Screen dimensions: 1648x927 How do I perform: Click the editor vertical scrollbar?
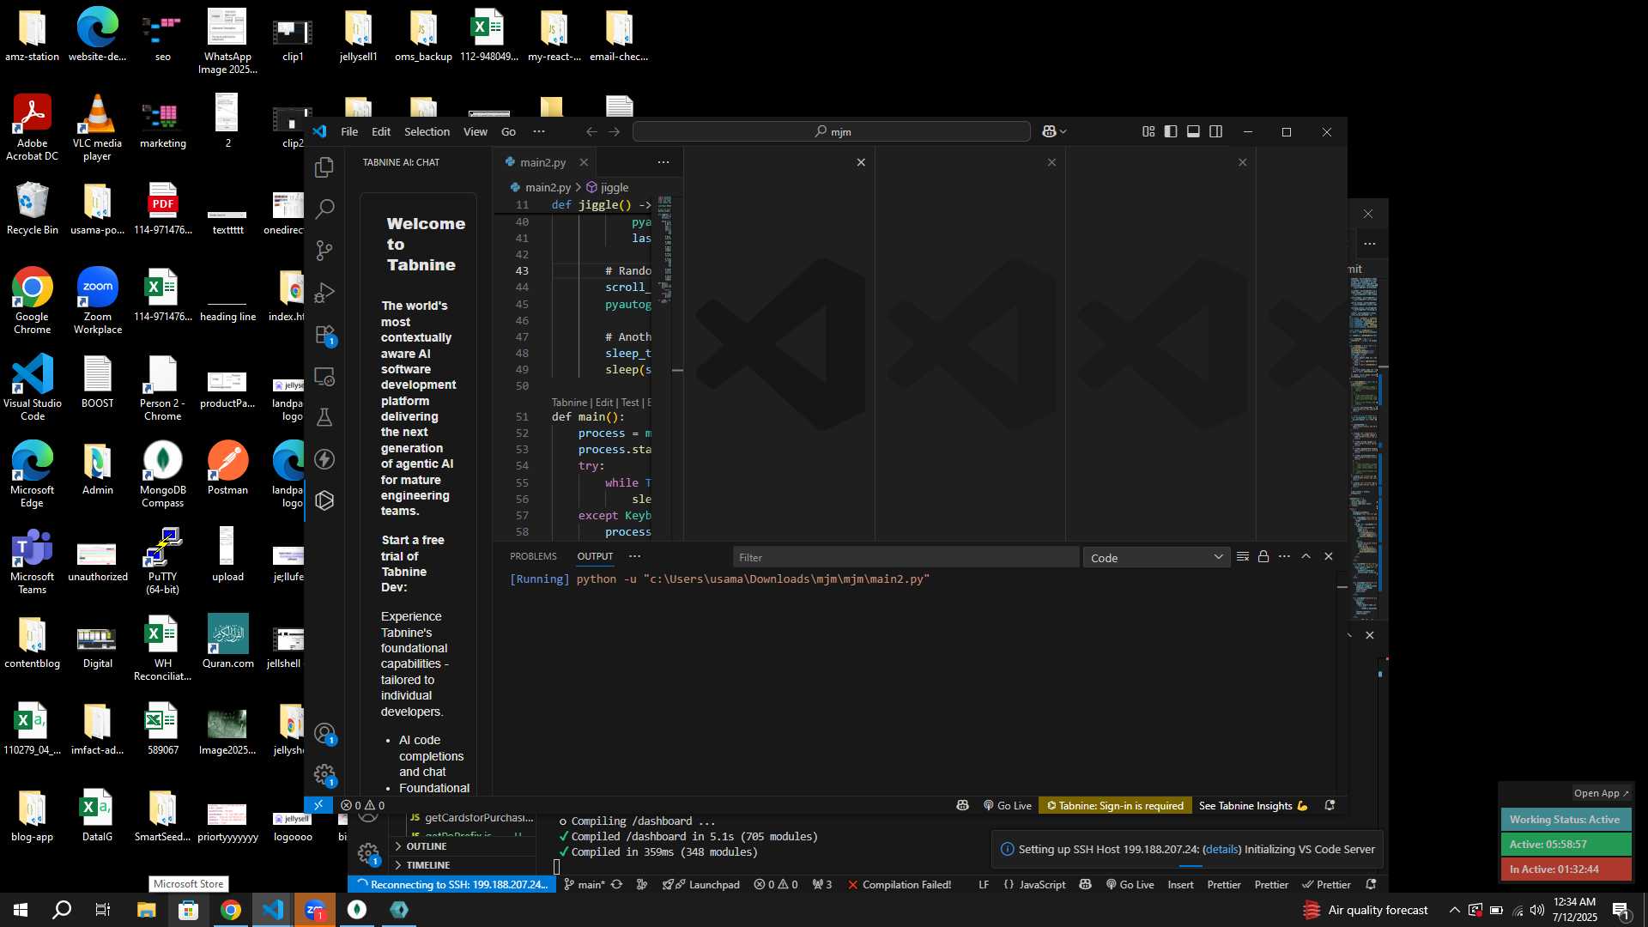(677, 369)
